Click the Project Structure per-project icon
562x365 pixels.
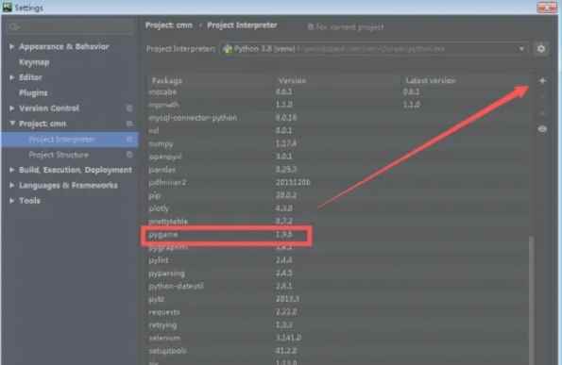point(129,155)
